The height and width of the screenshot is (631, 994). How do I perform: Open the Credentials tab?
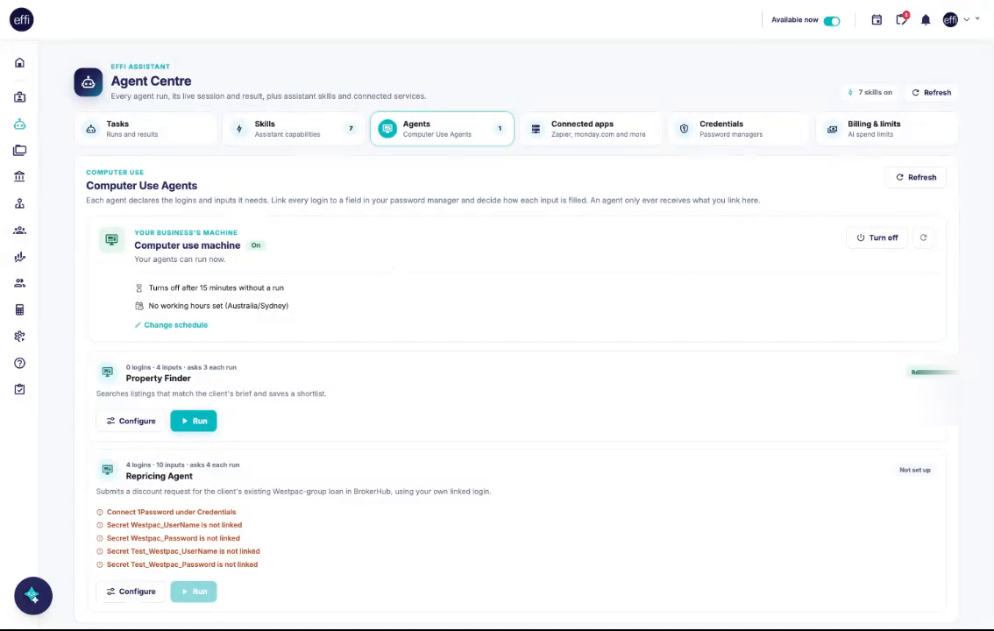739,129
